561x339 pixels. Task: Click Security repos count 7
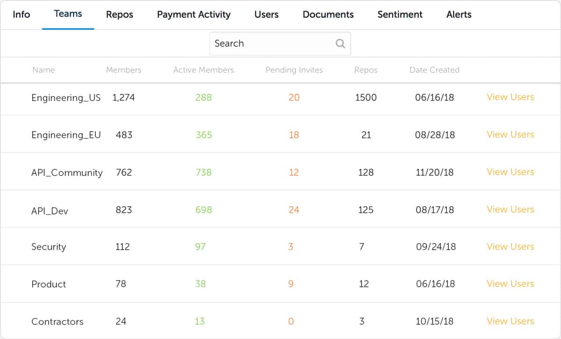click(x=361, y=246)
